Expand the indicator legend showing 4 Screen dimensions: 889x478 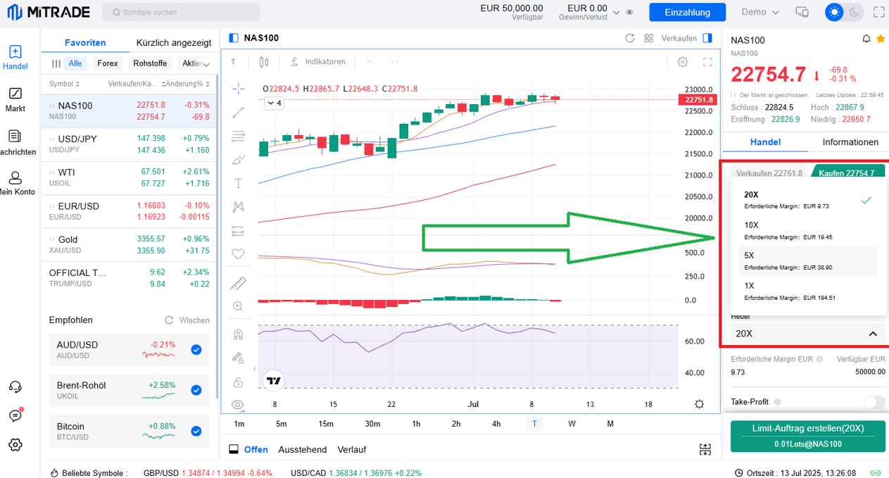[274, 103]
